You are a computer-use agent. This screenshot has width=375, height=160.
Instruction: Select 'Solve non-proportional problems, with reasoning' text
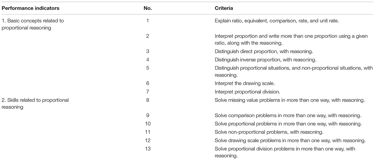pos(269,132)
